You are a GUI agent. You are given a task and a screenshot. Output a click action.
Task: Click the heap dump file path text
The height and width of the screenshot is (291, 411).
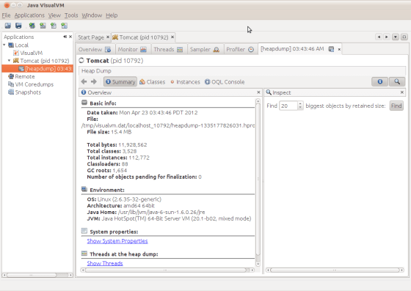coord(168,125)
